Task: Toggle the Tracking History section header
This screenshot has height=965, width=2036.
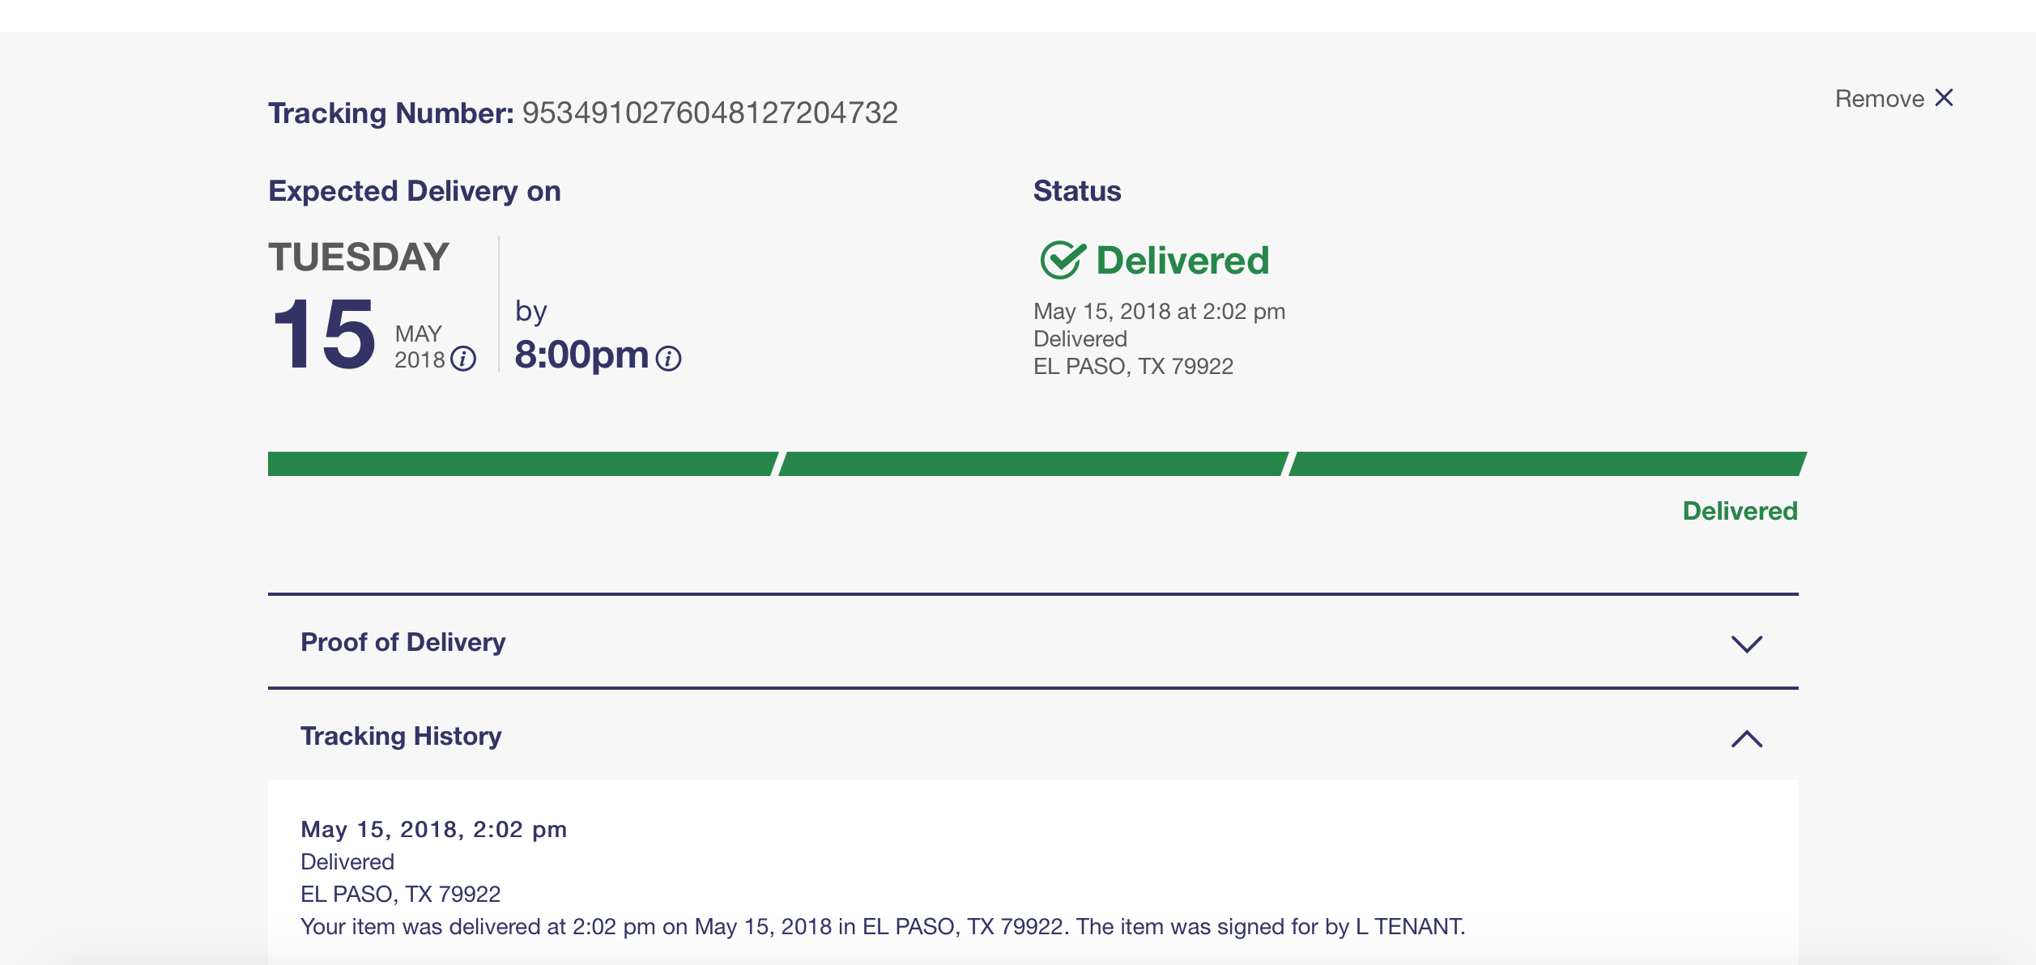Action: (x=1033, y=736)
